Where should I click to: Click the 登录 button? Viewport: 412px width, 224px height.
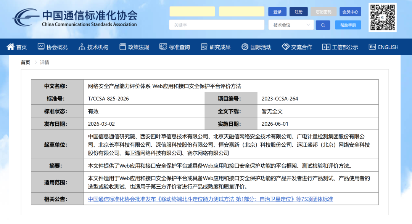(x=277, y=11)
